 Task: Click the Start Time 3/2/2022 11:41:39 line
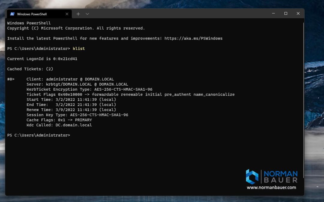click(x=71, y=100)
